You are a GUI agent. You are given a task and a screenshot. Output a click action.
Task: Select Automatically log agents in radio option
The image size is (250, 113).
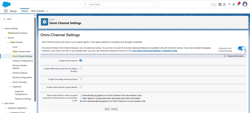click(x=81, y=96)
